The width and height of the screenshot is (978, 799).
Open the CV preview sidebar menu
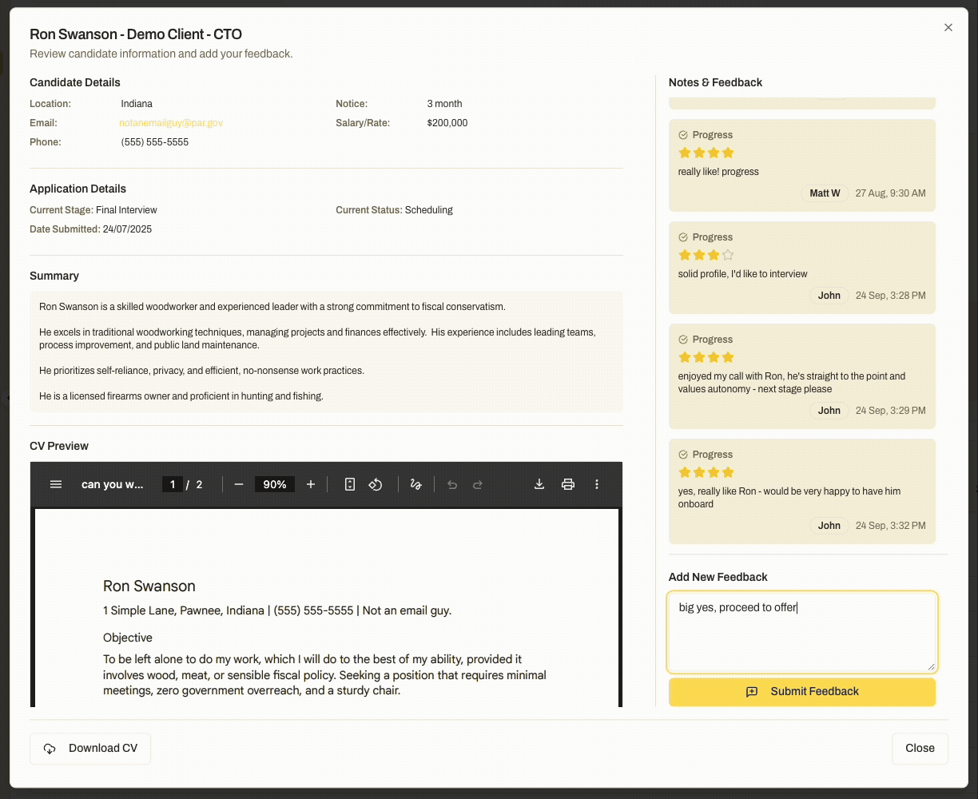click(55, 484)
